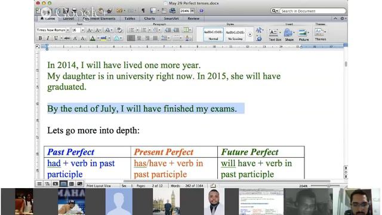This screenshot has height=215, width=382.
Task: Open the Text Box dropdown arrow
Action: pos(280,33)
